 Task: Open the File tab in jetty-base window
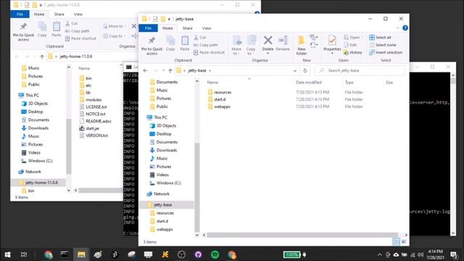[x=148, y=28]
